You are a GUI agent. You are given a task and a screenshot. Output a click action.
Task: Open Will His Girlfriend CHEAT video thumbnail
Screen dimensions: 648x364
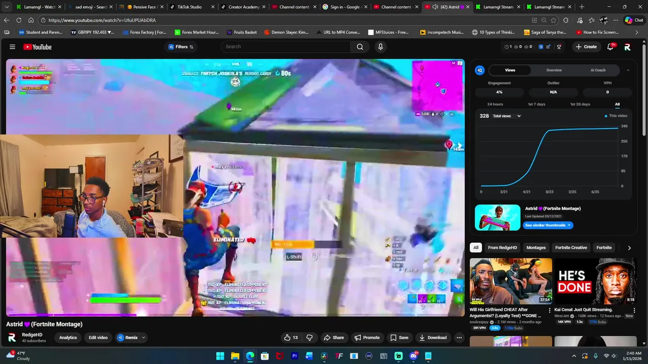pos(511,281)
